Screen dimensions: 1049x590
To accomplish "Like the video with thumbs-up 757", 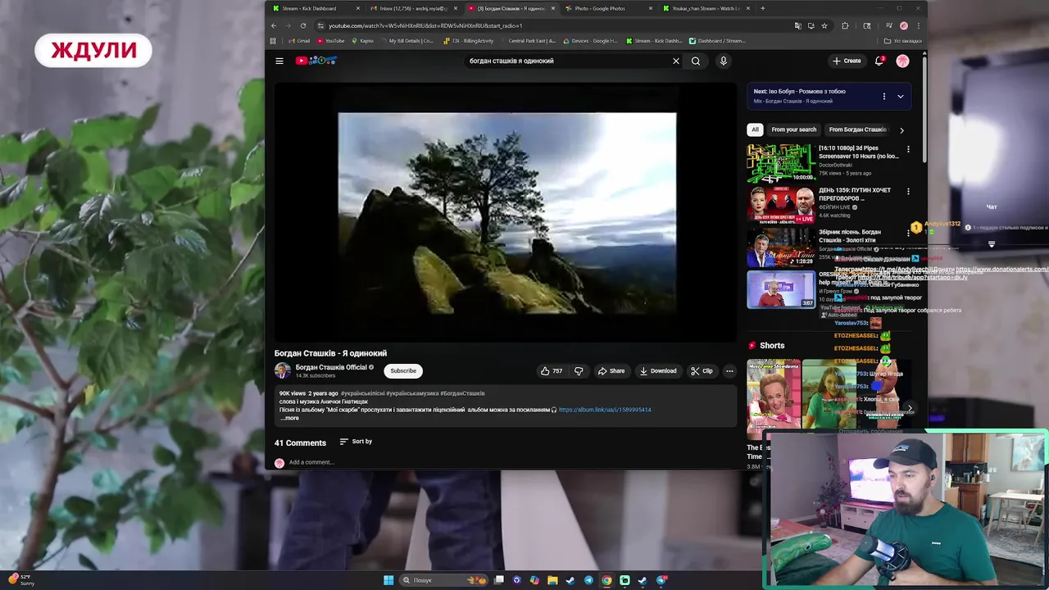I will point(552,371).
